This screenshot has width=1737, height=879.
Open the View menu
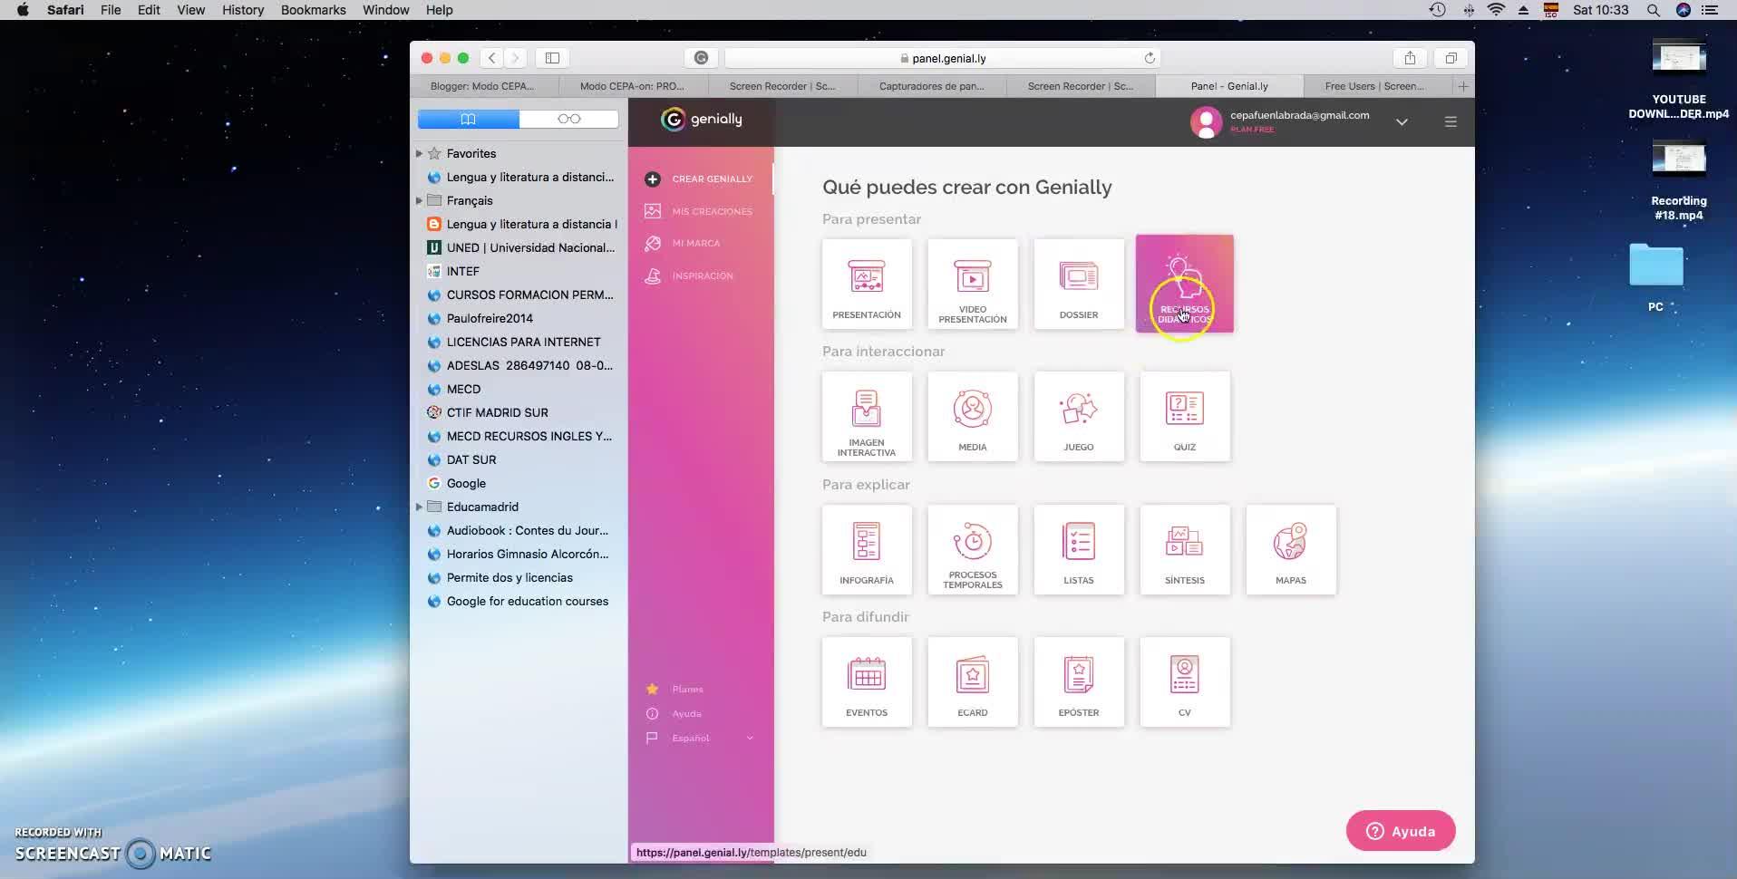[190, 10]
